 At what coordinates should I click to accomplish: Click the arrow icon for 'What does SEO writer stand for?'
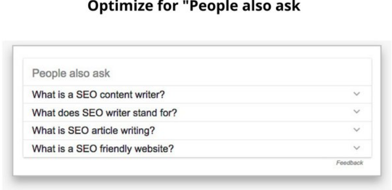point(356,112)
